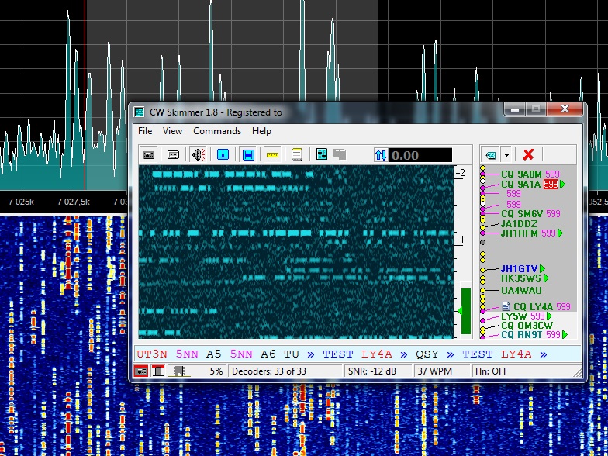Viewport: 608px width, 456px height.
Task: Click the red radio status bar icon
Action: point(141,371)
